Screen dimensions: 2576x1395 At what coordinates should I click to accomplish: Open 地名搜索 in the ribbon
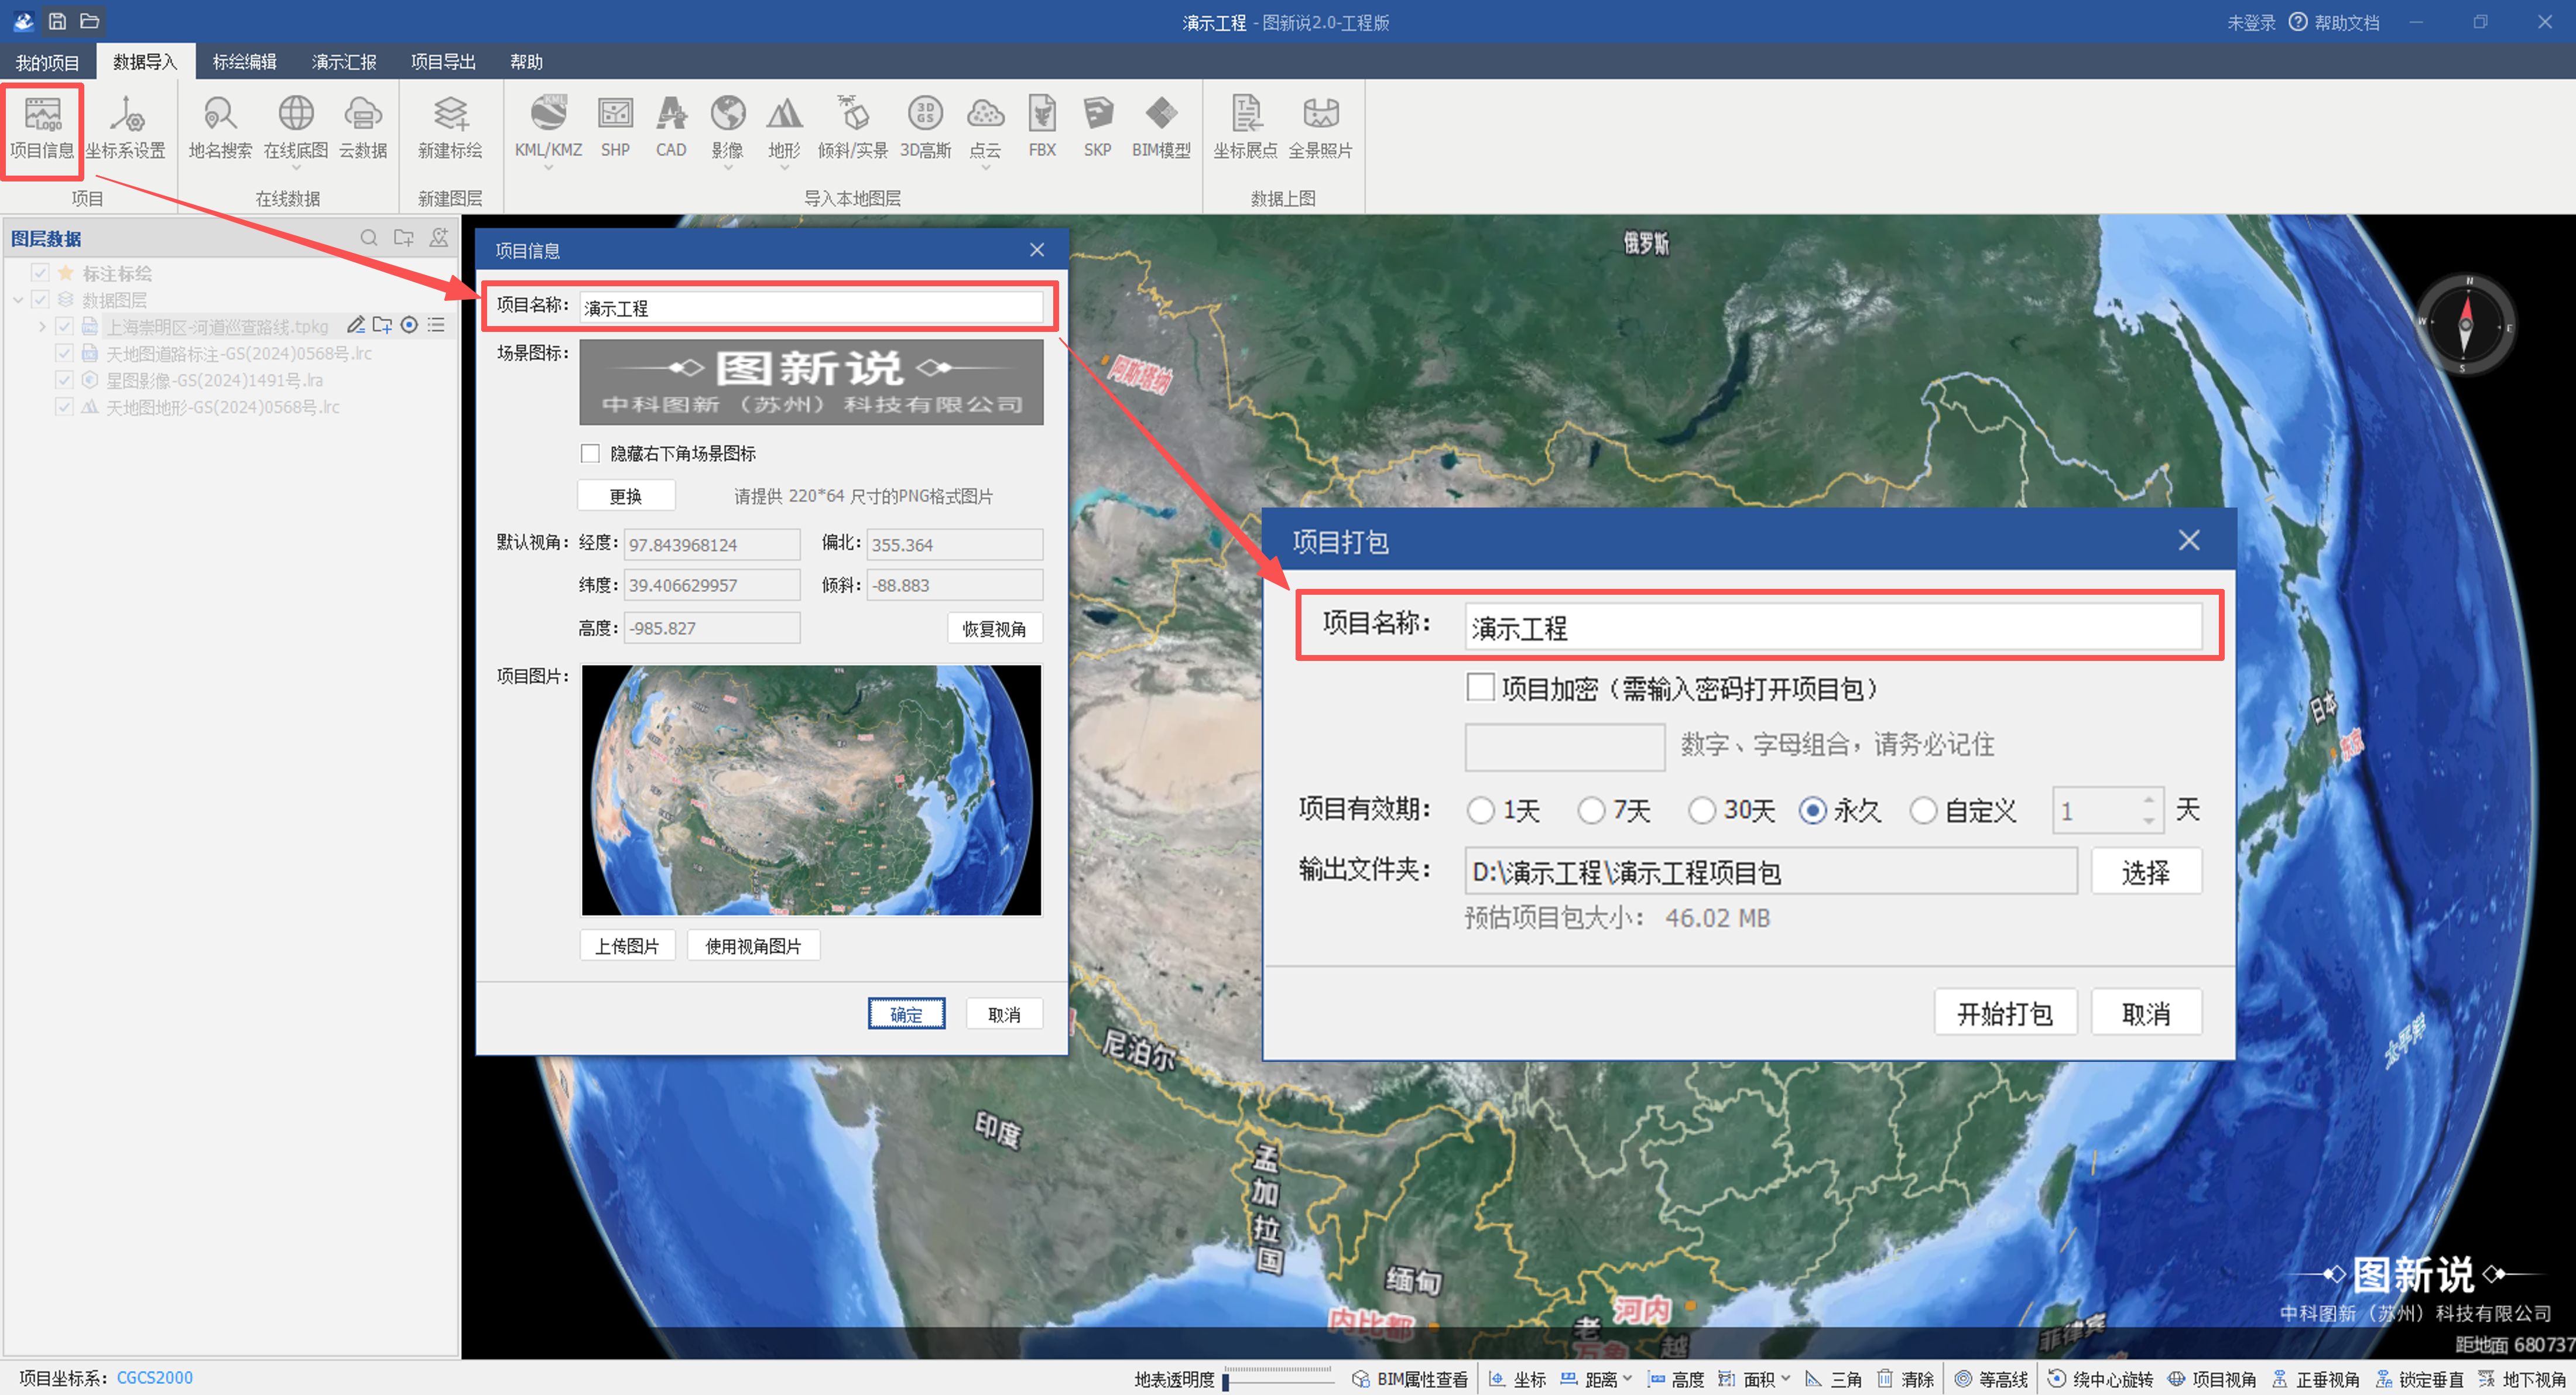(220, 128)
